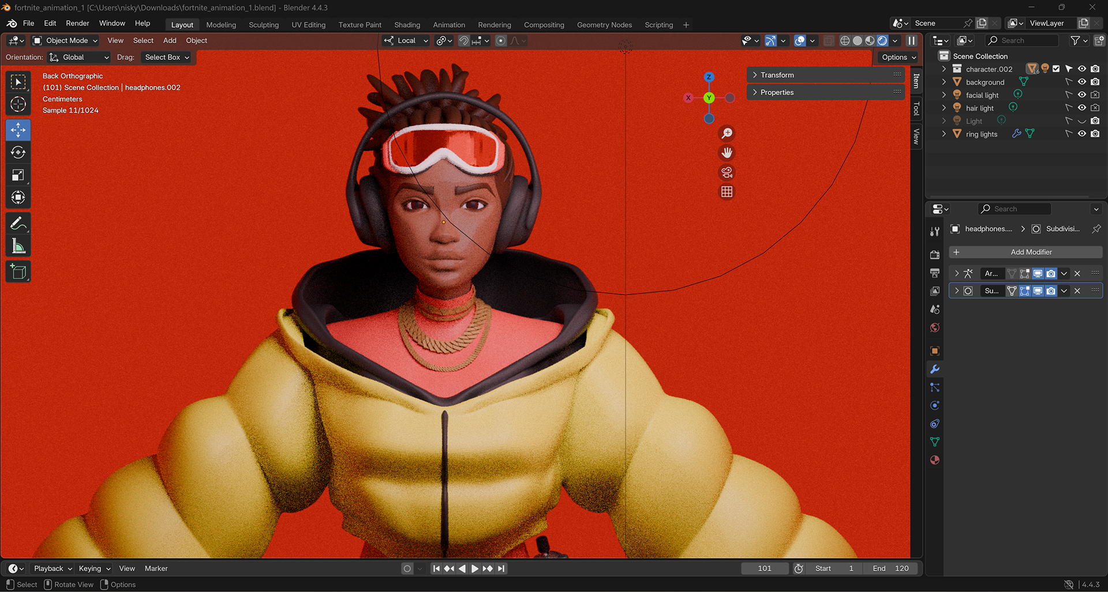Select the Annotate pencil tool
This screenshot has height=592, width=1108.
18,223
